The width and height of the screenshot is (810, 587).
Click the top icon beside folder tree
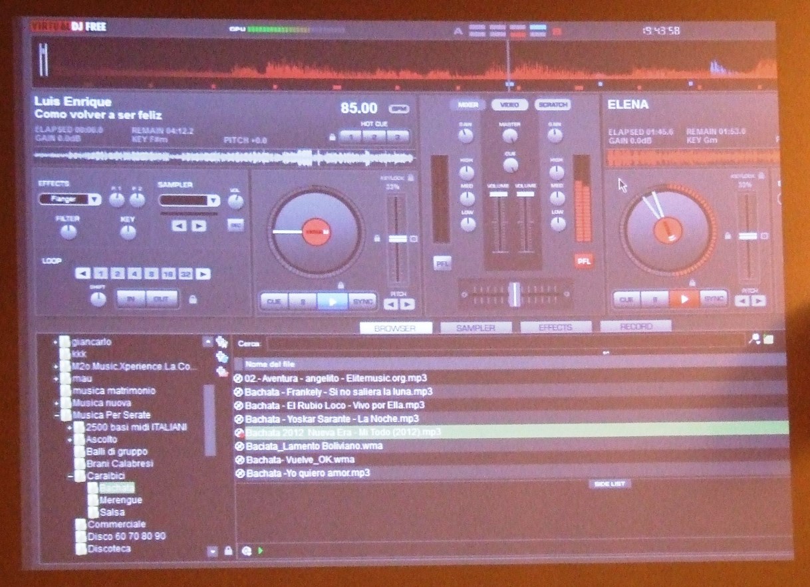[222, 342]
